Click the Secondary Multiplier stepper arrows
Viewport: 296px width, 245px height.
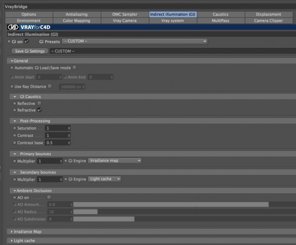(61, 179)
